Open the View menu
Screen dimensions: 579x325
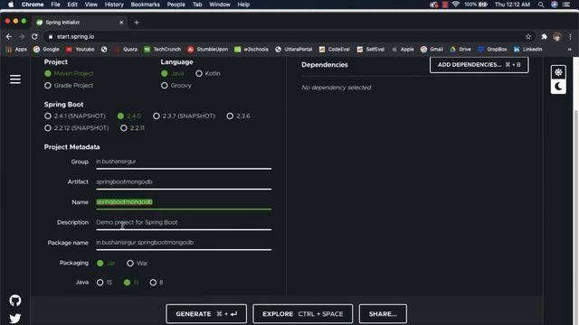click(90, 5)
